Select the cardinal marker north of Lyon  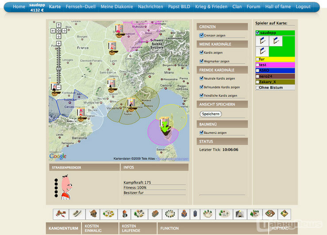[x=113, y=48]
